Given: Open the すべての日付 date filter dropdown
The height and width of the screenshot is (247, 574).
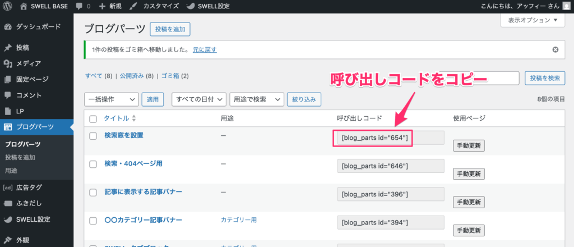Looking at the screenshot, I should pyautogui.click(x=198, y=99).
